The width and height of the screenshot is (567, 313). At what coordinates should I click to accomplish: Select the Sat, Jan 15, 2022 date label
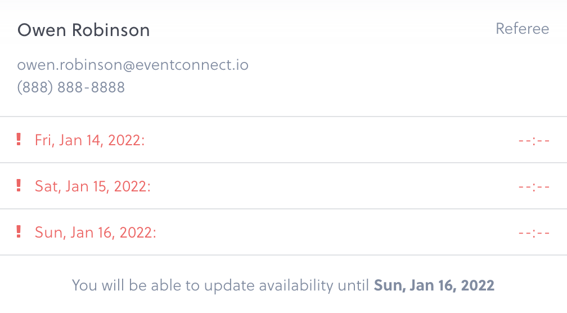coord(93,186)
